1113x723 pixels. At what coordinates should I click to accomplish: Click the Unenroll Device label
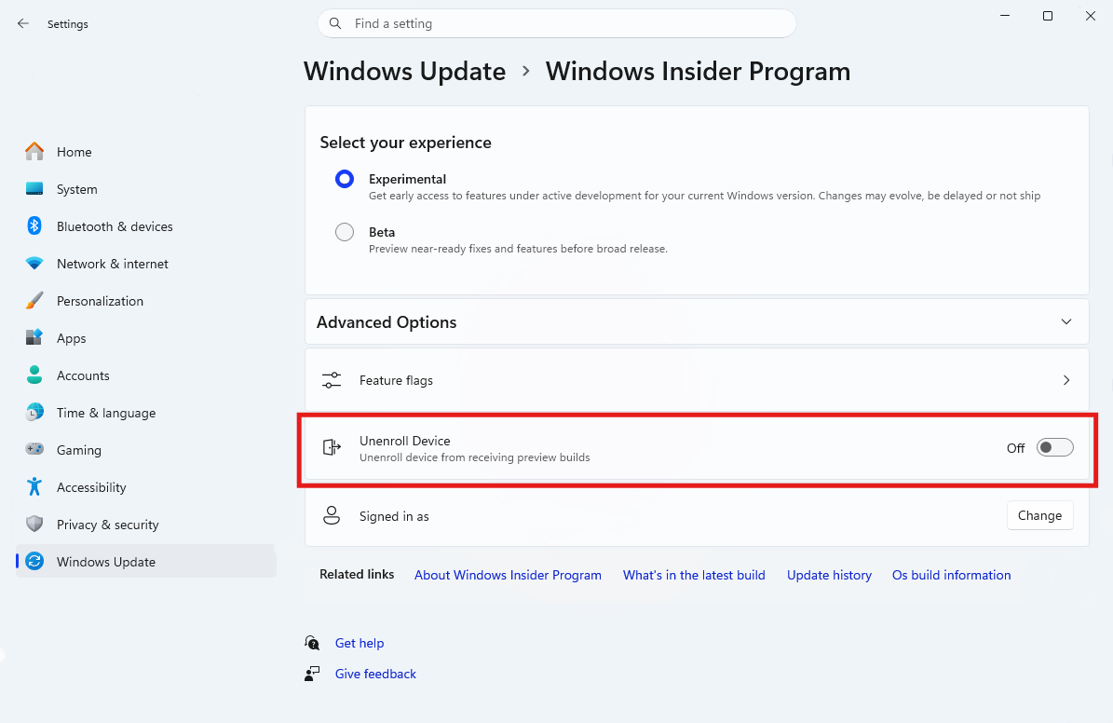pos(404,441)
